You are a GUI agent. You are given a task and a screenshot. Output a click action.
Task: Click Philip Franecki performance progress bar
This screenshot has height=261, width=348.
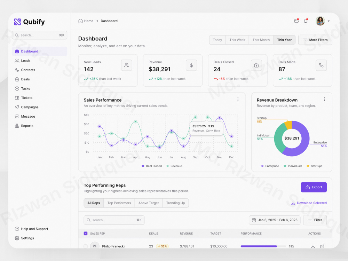263,246
